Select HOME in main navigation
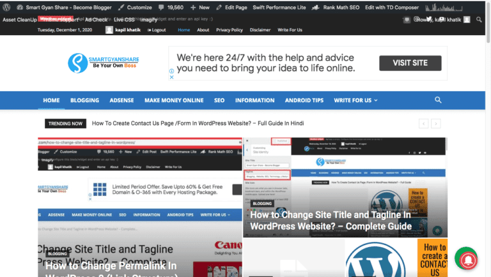This screenshot has height=277, width=491. point(51,100)
